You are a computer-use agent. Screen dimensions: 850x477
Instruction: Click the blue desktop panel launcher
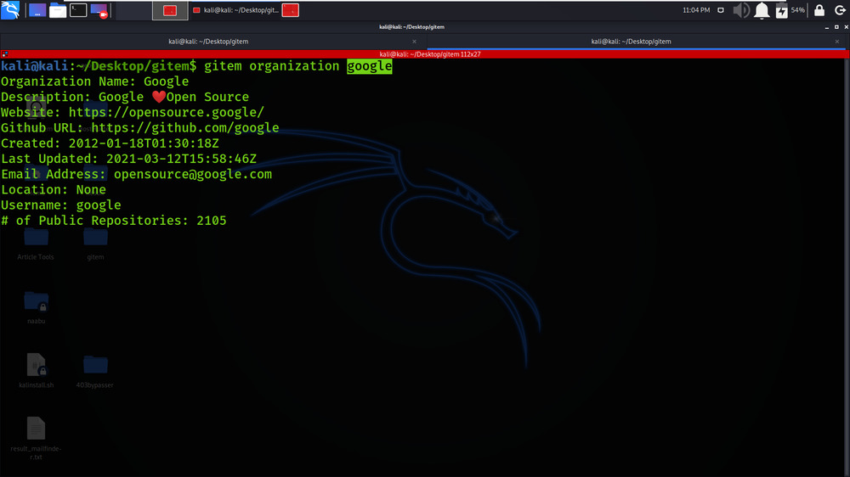point(37,10)
